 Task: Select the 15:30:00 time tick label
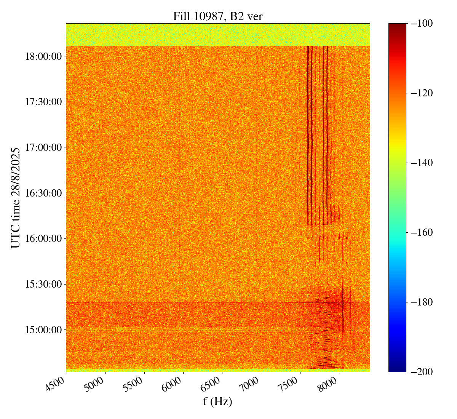click(x=43, y=284)
